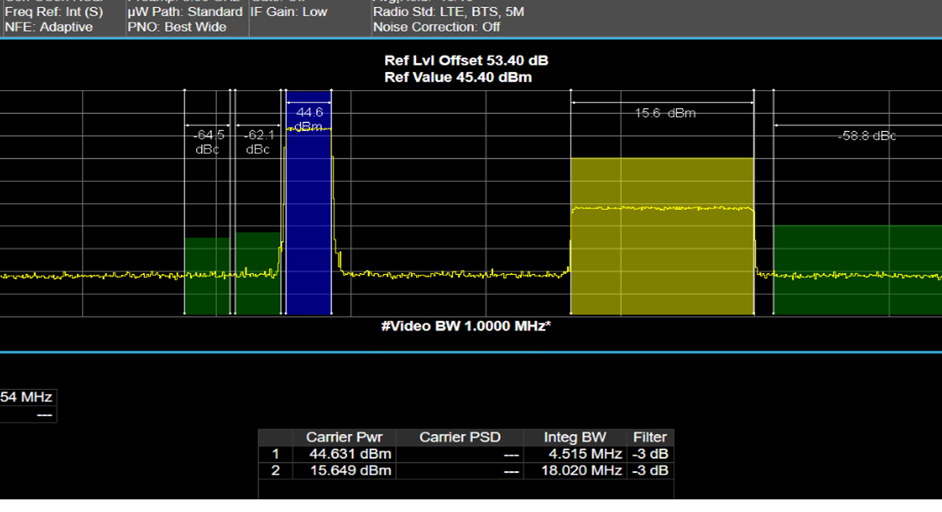Select the IF Gain: Low setting

click(x=289, y=12)
